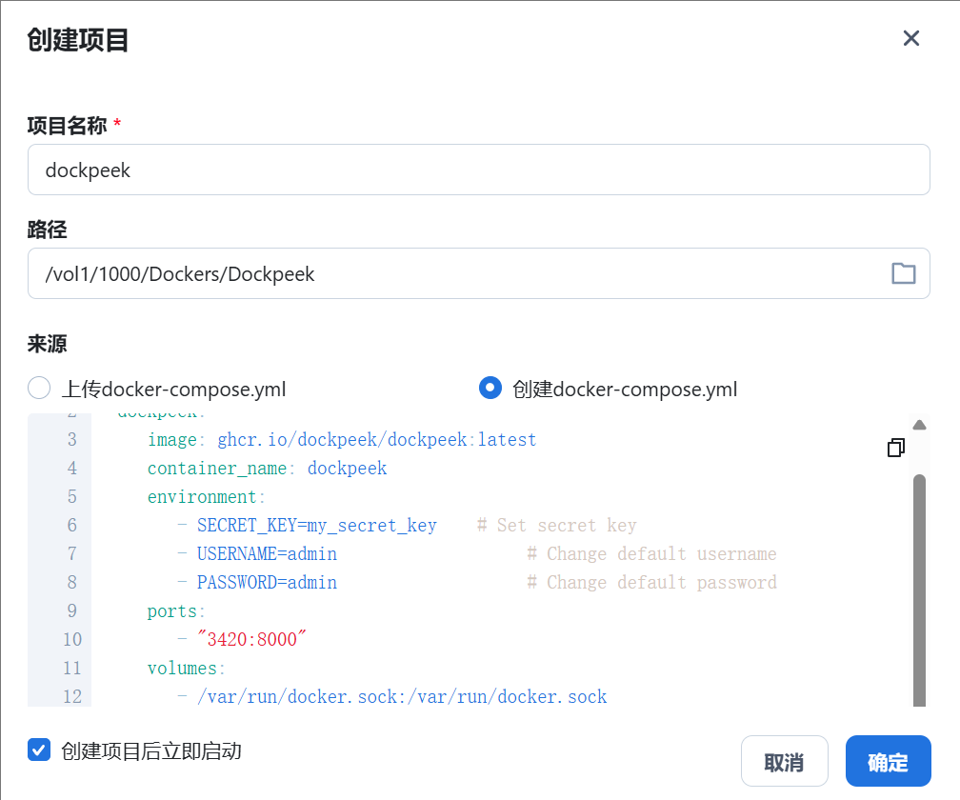The width and height of the screenshot is (960, 800).
Task: Copy the compose code with the copy icon
Action: [895, 448]
